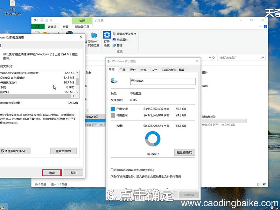
Task: Open the quick access toolbar customize dropdown
Action: click(x=51, y=20)
